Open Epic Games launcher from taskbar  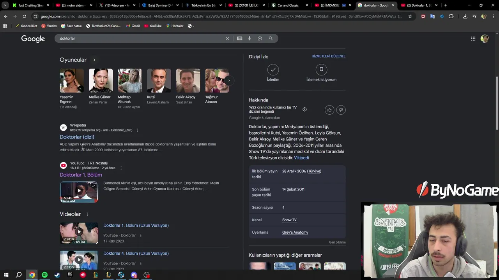click(70, 275)
